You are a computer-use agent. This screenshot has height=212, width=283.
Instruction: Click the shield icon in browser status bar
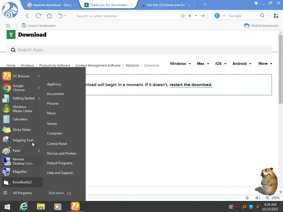pyautogui.click(x=247, y=198)
